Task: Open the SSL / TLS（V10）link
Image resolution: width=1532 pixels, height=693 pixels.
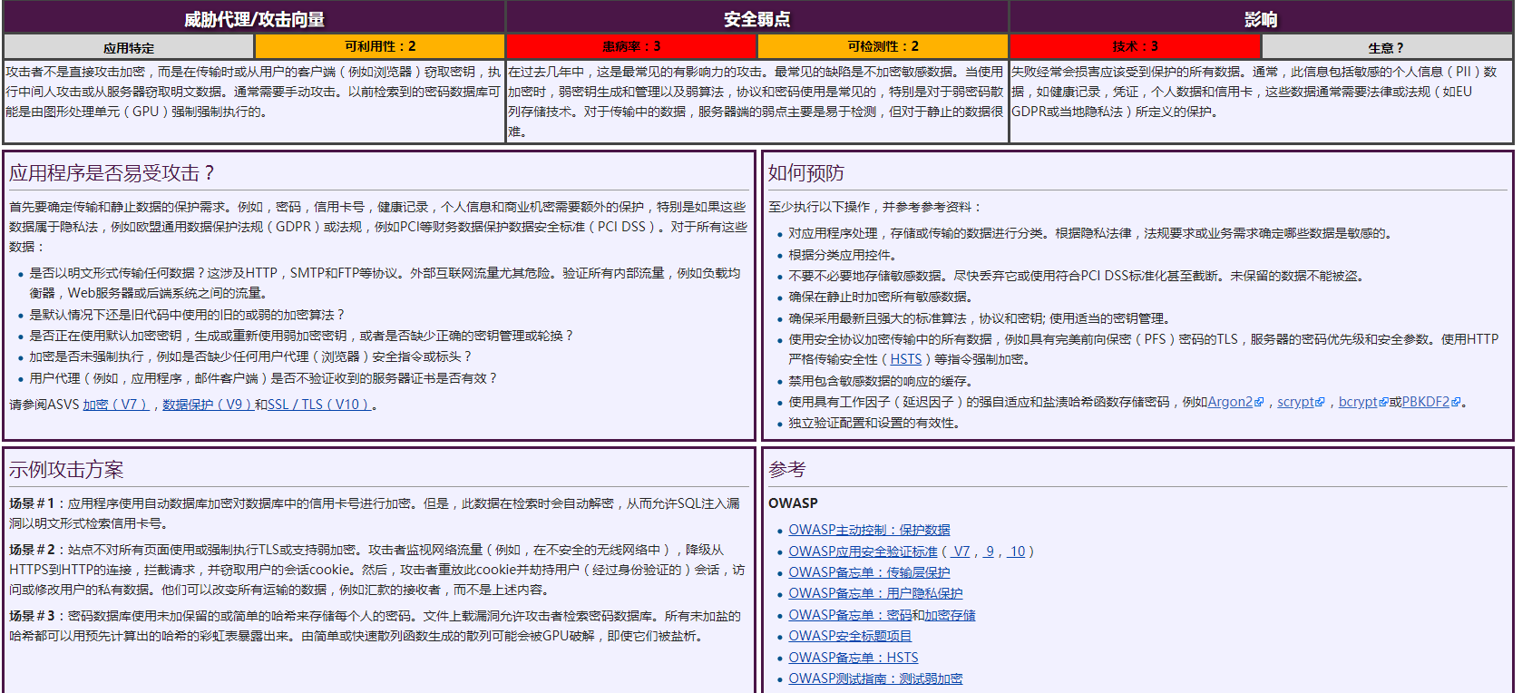Action: click(319, 405)
